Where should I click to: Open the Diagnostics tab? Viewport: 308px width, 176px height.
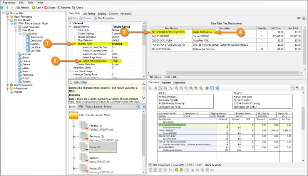179,82
